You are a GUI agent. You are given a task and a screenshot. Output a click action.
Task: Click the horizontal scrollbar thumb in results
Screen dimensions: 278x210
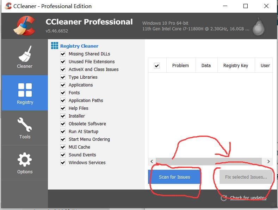[x=209, y=161]
